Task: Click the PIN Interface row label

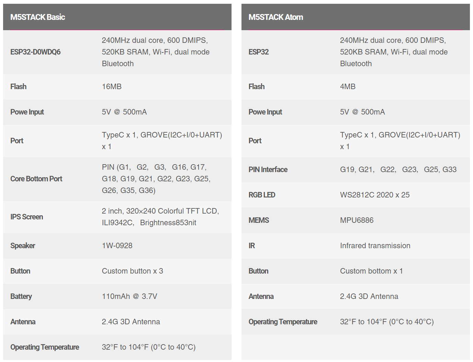Action: (268, 170)
